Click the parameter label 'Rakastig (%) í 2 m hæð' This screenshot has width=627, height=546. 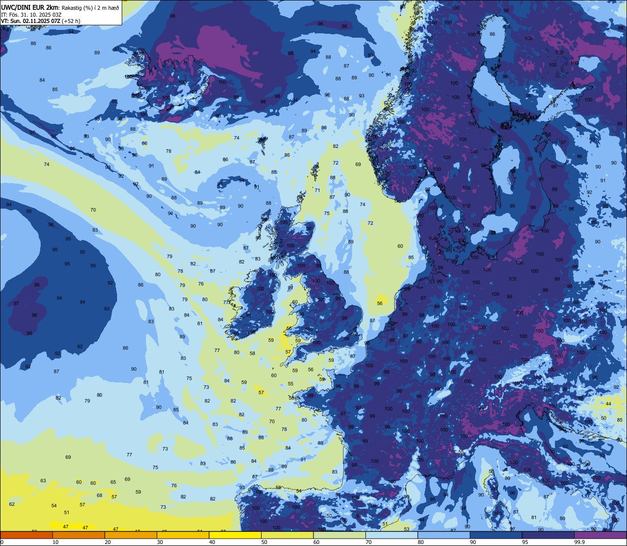90,7
